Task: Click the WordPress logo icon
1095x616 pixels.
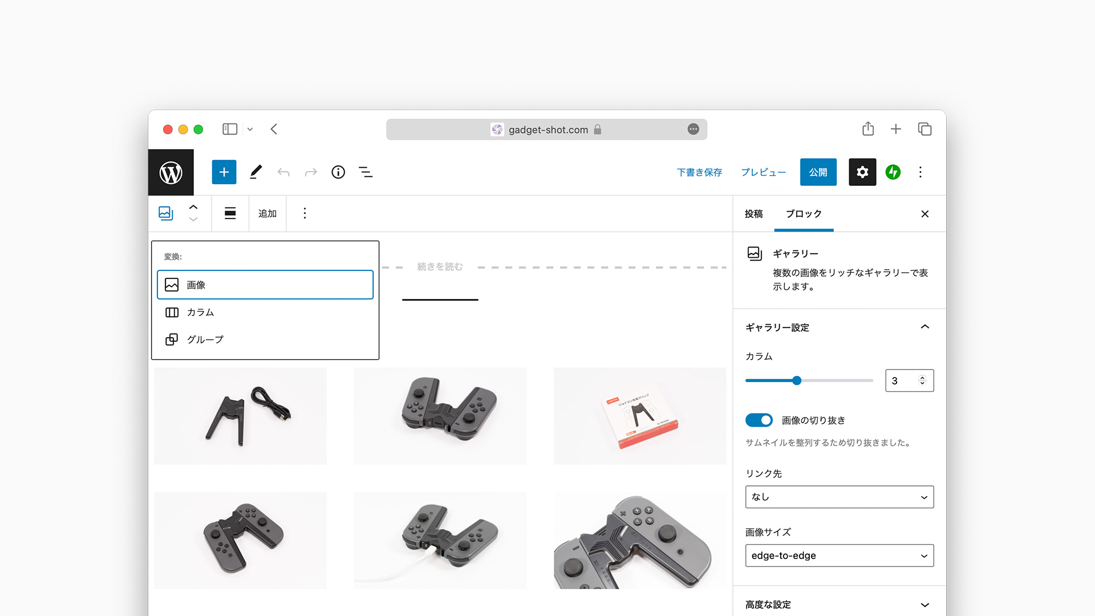Action: tap(171, 172)
